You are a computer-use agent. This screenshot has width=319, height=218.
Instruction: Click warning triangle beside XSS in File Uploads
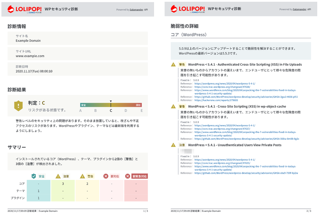pos(173,64)
